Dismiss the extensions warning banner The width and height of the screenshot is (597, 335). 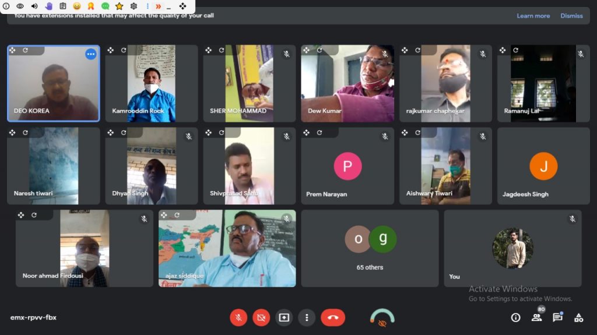(571, 16)
